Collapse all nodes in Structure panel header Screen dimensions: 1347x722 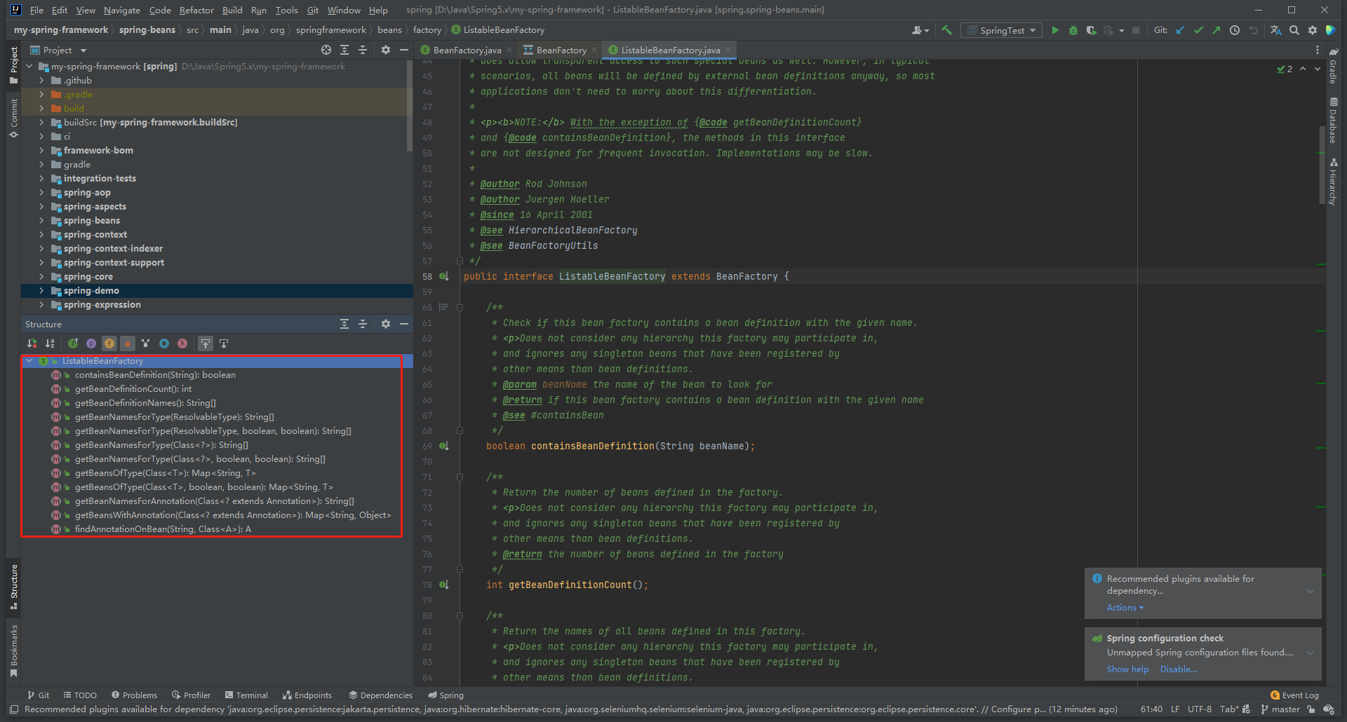point(363,324)
